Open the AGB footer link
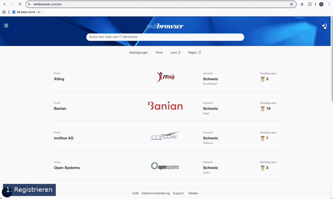This screenshot has height=199, width=333. coord(135,193)
